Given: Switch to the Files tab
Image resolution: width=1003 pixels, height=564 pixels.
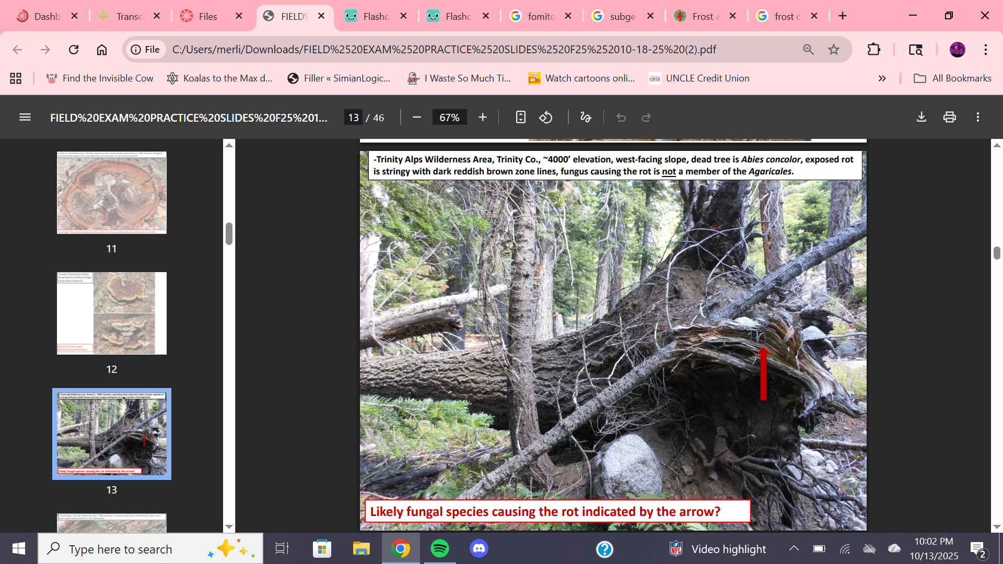Looking at the screenshot, I should [207, 16].
